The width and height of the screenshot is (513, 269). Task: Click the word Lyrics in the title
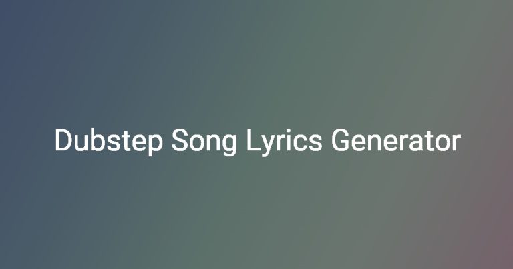[x=284, y=142]
